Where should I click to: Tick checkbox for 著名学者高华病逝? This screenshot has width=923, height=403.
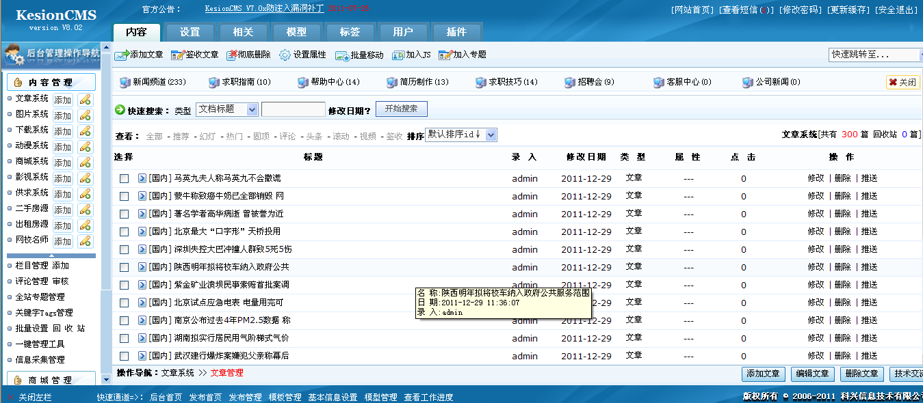click(124, 214)
